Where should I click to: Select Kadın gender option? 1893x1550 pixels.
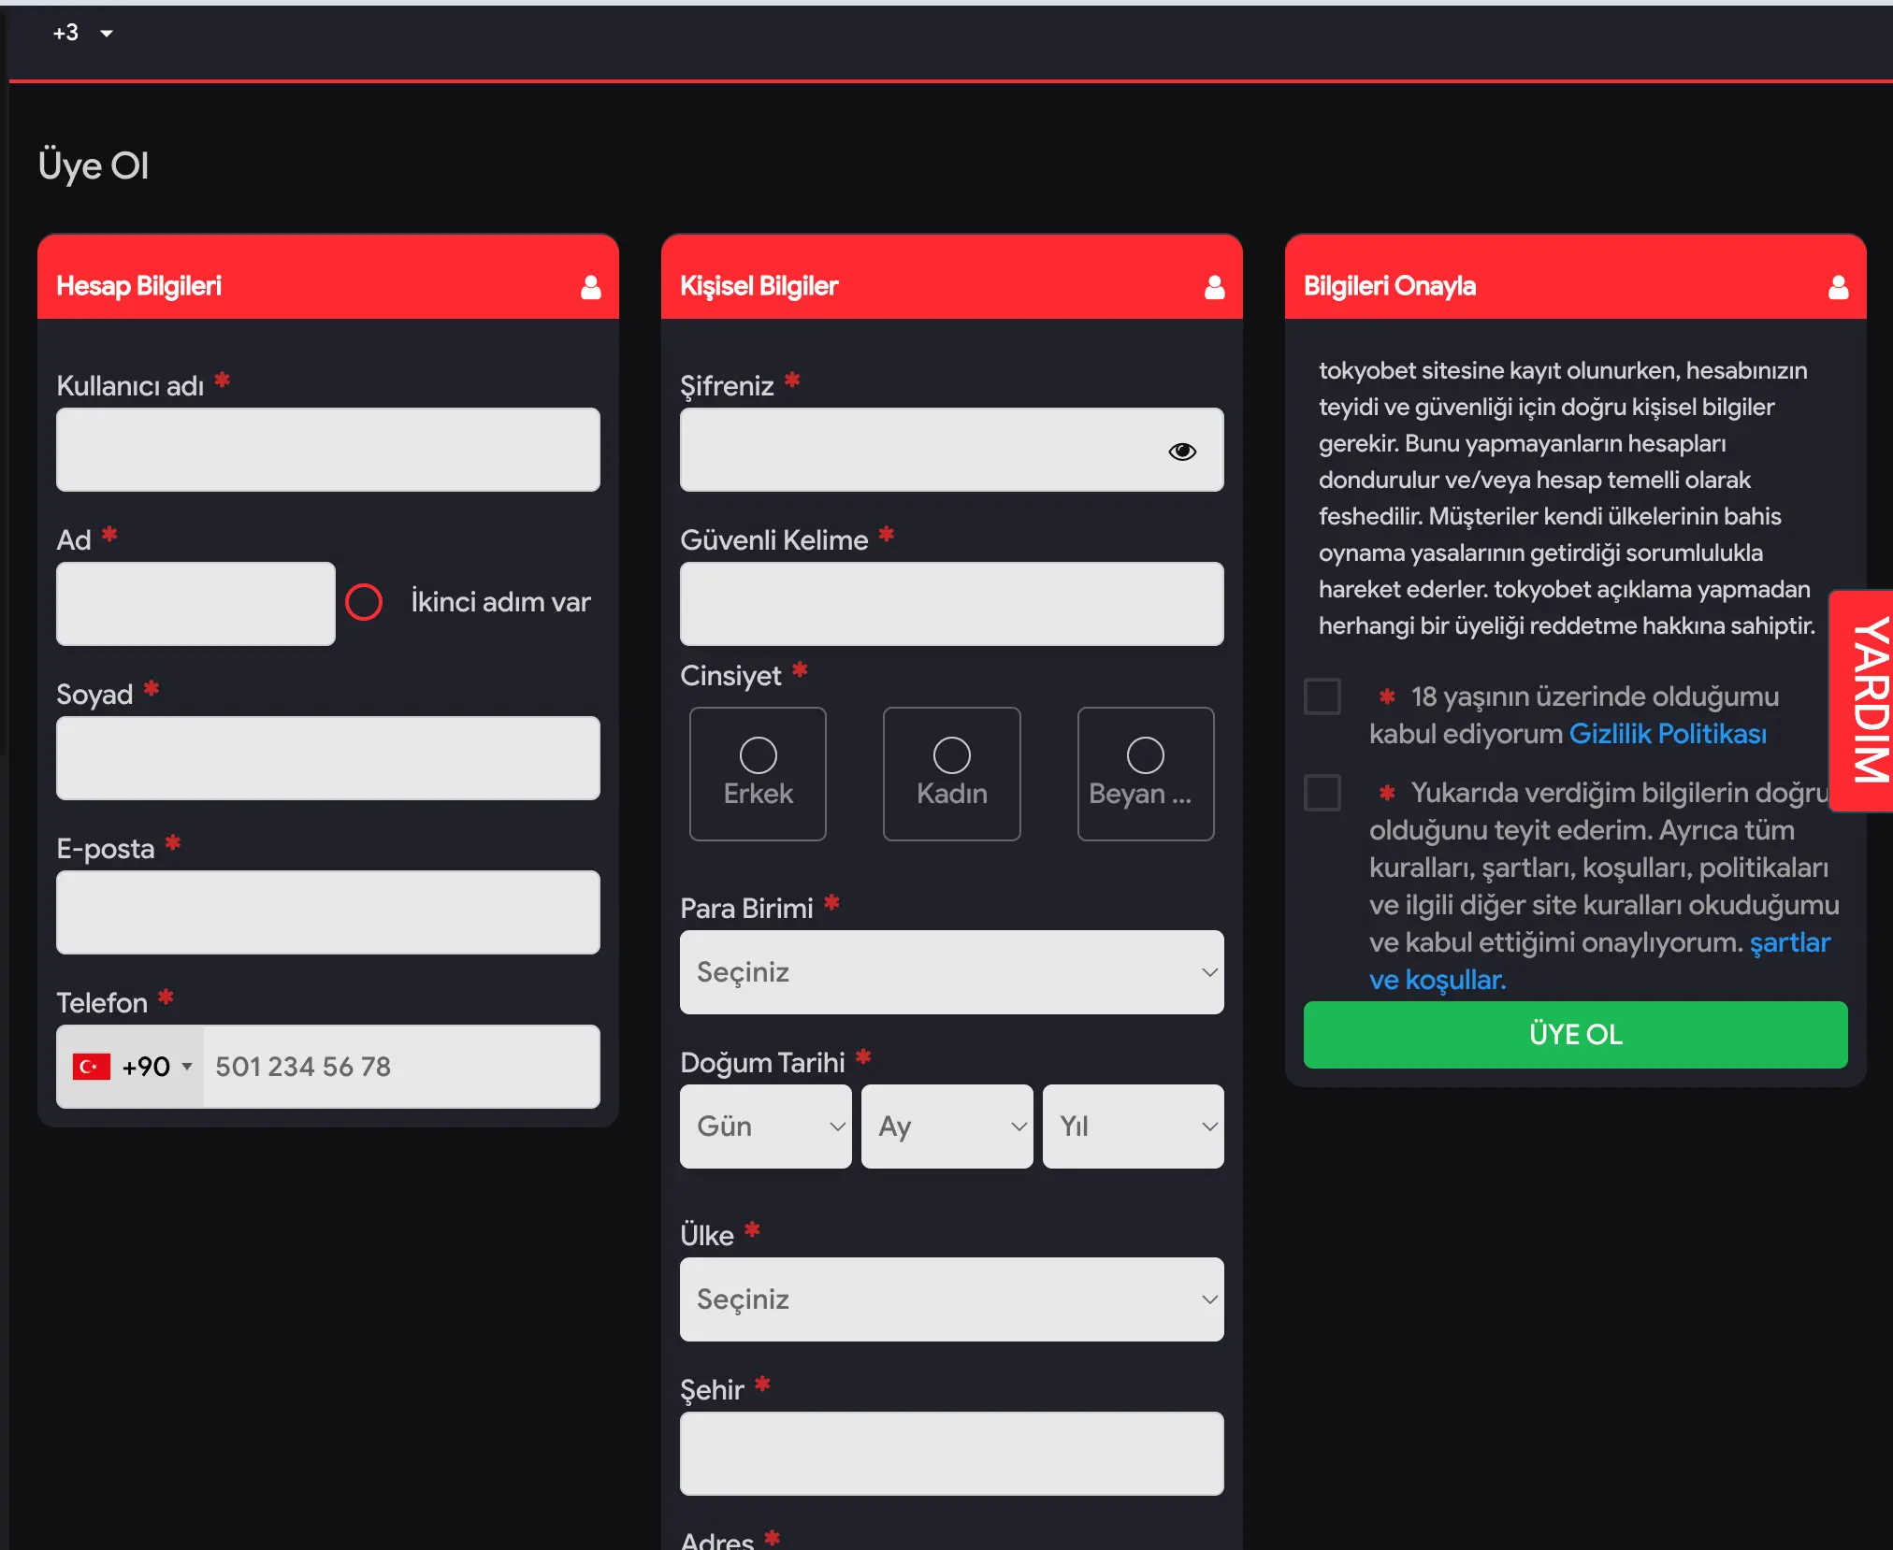click(951, 774)
